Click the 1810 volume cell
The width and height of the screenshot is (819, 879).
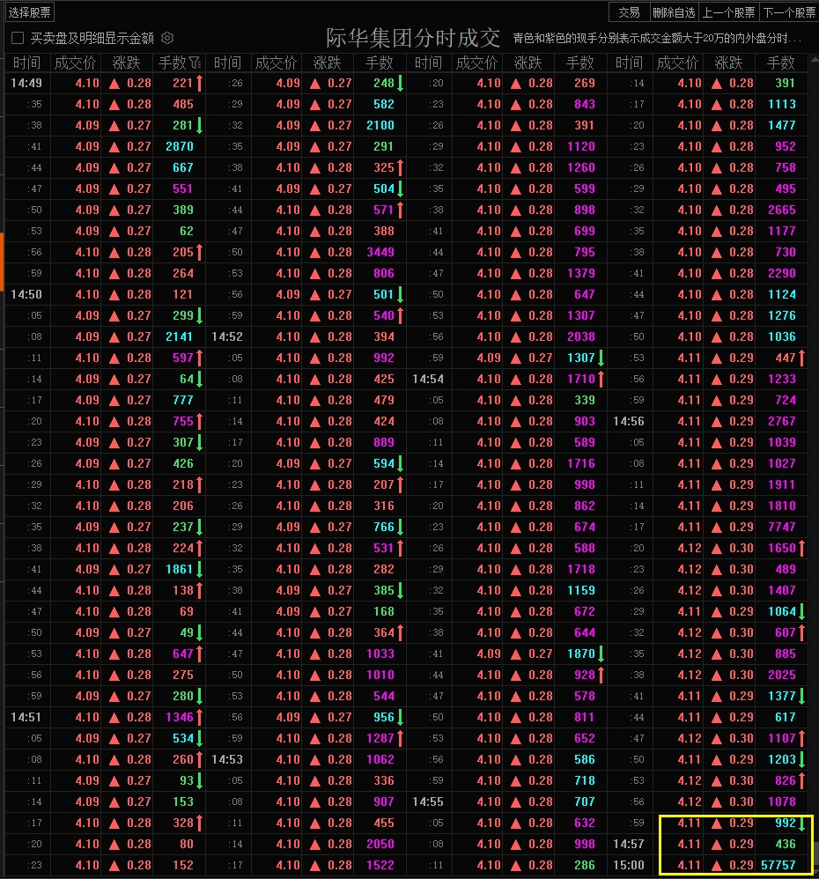click(781, 506)
